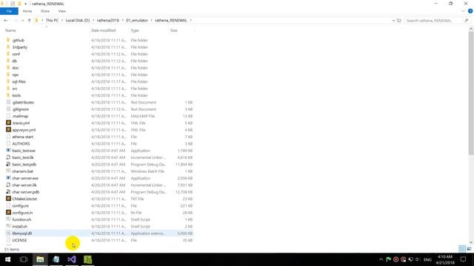Select the conf folder icon
This screenshot has width=474, height=266.
(x=8, y=54)
